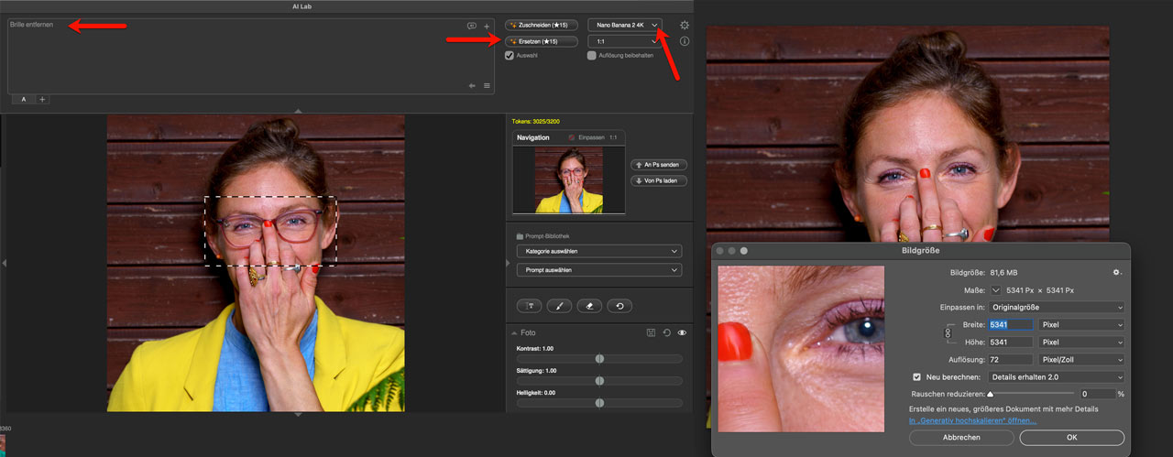Click the Kontrast slider handle
The image size is (1173, 457).
[599, 359]
